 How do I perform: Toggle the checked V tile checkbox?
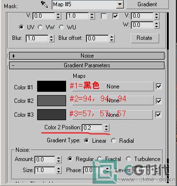115,16
